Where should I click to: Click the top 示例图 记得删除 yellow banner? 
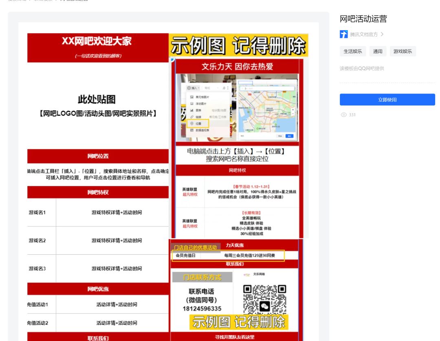(x=238, y=45)
